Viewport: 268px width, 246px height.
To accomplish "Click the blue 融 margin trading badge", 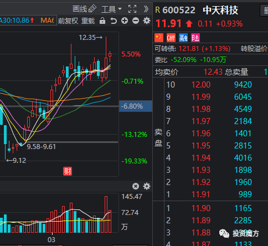I will (x=183, y=38).
